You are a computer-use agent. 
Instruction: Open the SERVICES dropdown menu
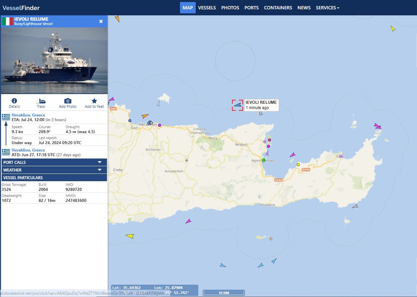pos(327,8)
